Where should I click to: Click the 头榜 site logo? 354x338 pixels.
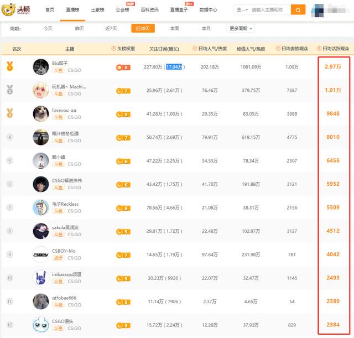(x=15, y=9)
